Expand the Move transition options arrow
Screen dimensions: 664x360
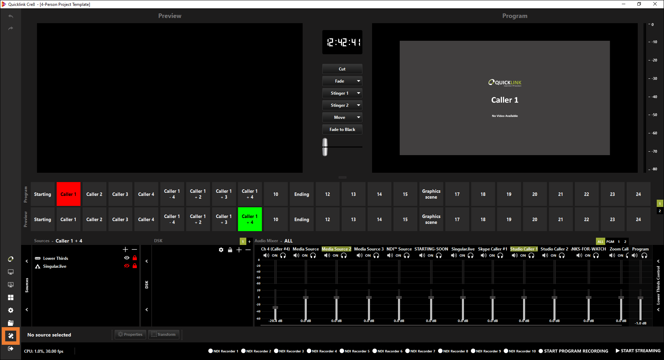359,117
